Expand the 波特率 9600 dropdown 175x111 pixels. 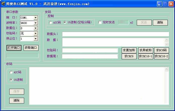[x=35, y=23]
